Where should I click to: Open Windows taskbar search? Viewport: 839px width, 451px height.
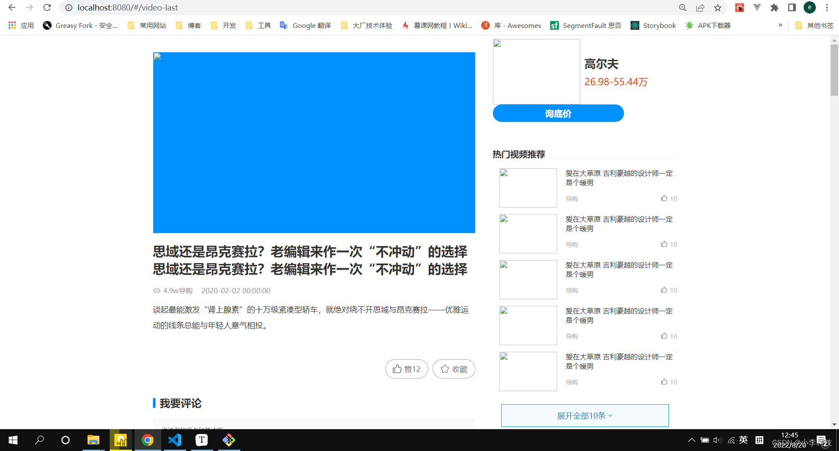coord(39,440)
